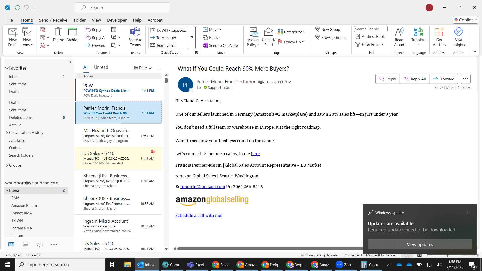The image size is (482, 271).
Task: Click the Browse Groups icon
Action: coord(318,37)
